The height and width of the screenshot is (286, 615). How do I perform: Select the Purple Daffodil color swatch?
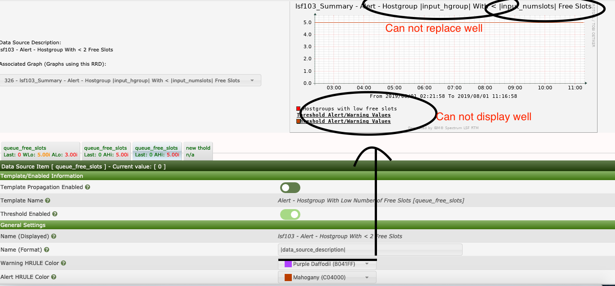(x=287, y=264)
